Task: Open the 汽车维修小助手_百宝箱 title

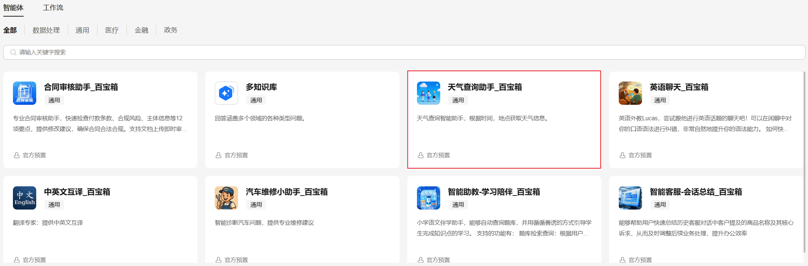Action: pos(287,192)
